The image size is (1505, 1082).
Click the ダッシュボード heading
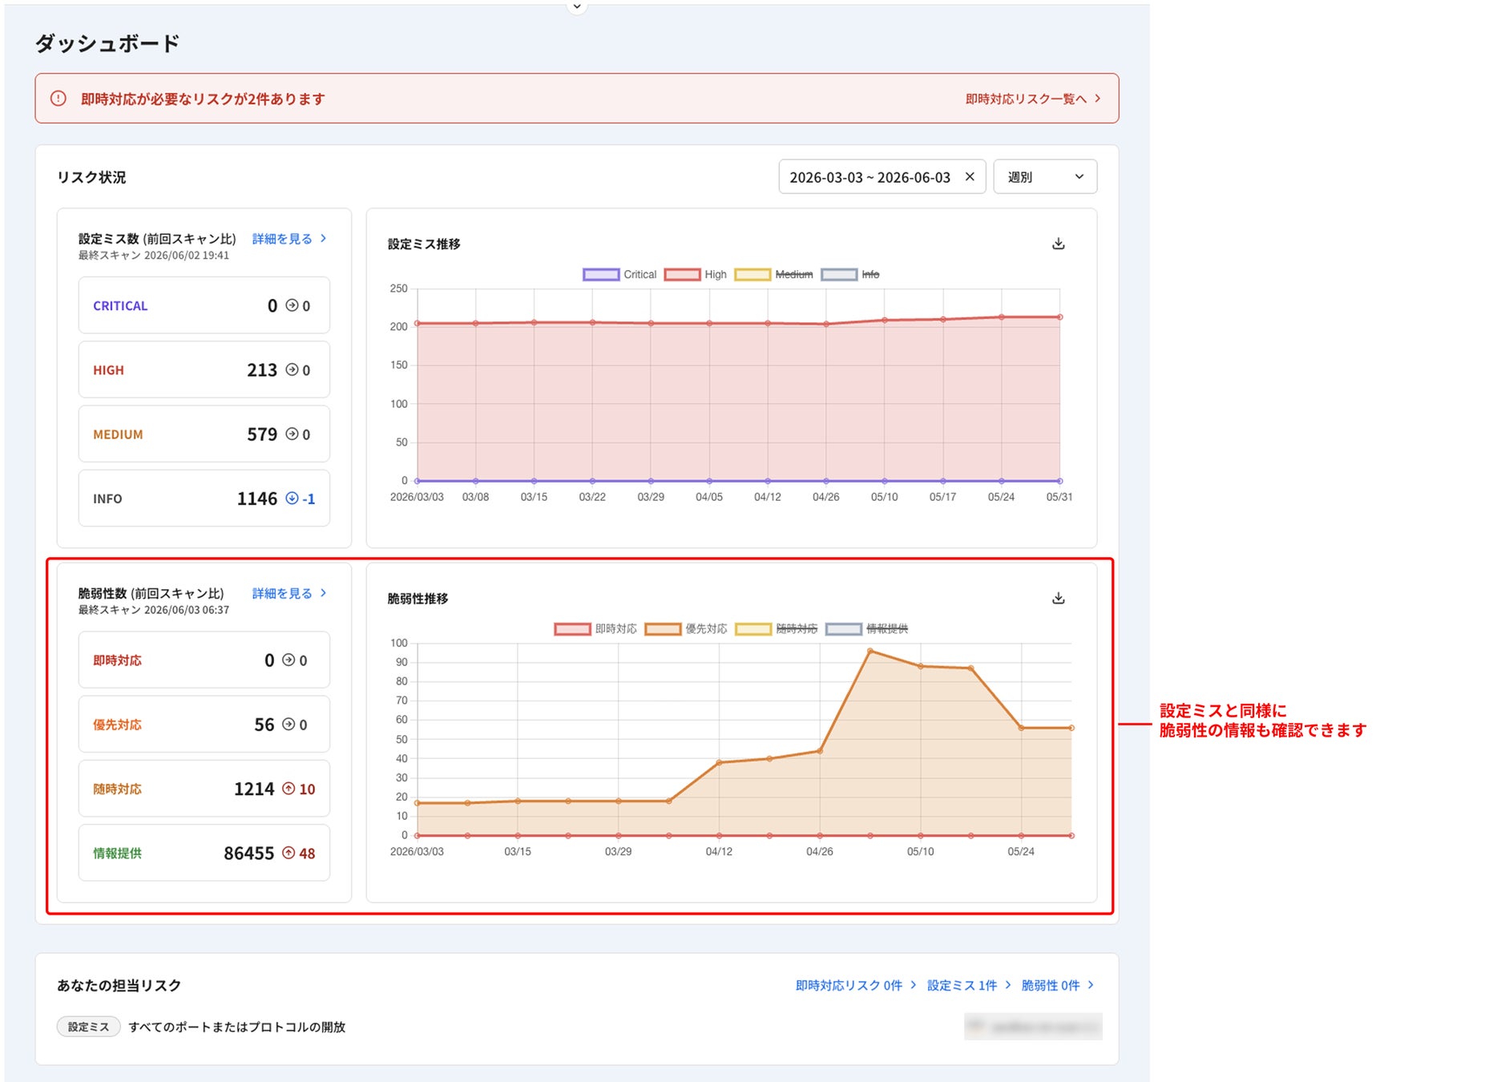107,43
